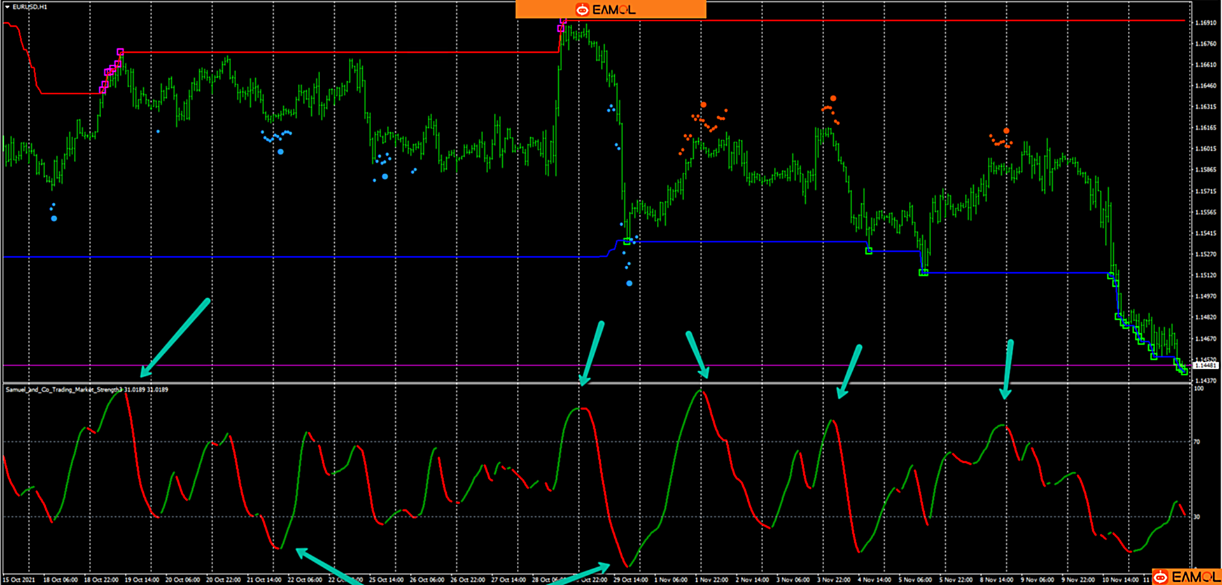Select the green square marker near 4 Nov 14:00
1222x585 pixels.
click(x=869, y=251)
